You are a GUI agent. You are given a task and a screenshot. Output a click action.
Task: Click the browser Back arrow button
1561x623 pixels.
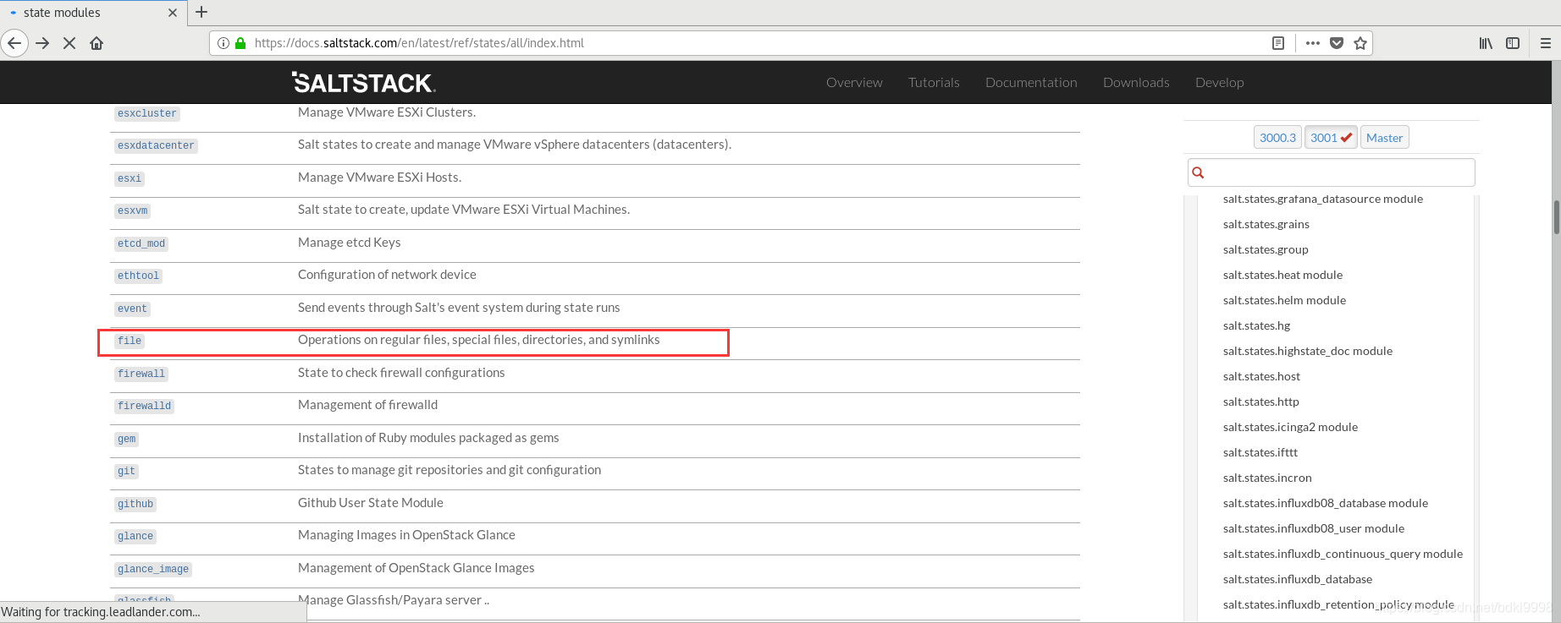14,43
